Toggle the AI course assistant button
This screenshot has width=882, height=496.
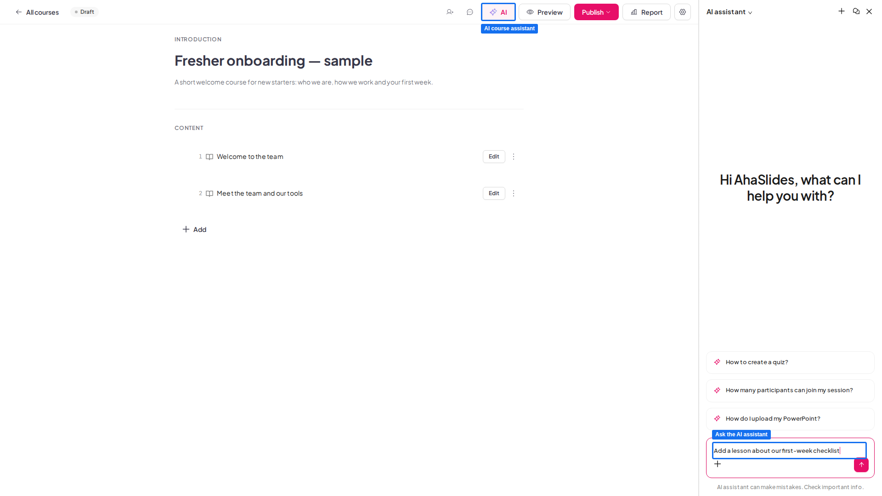tap(498, 12)
